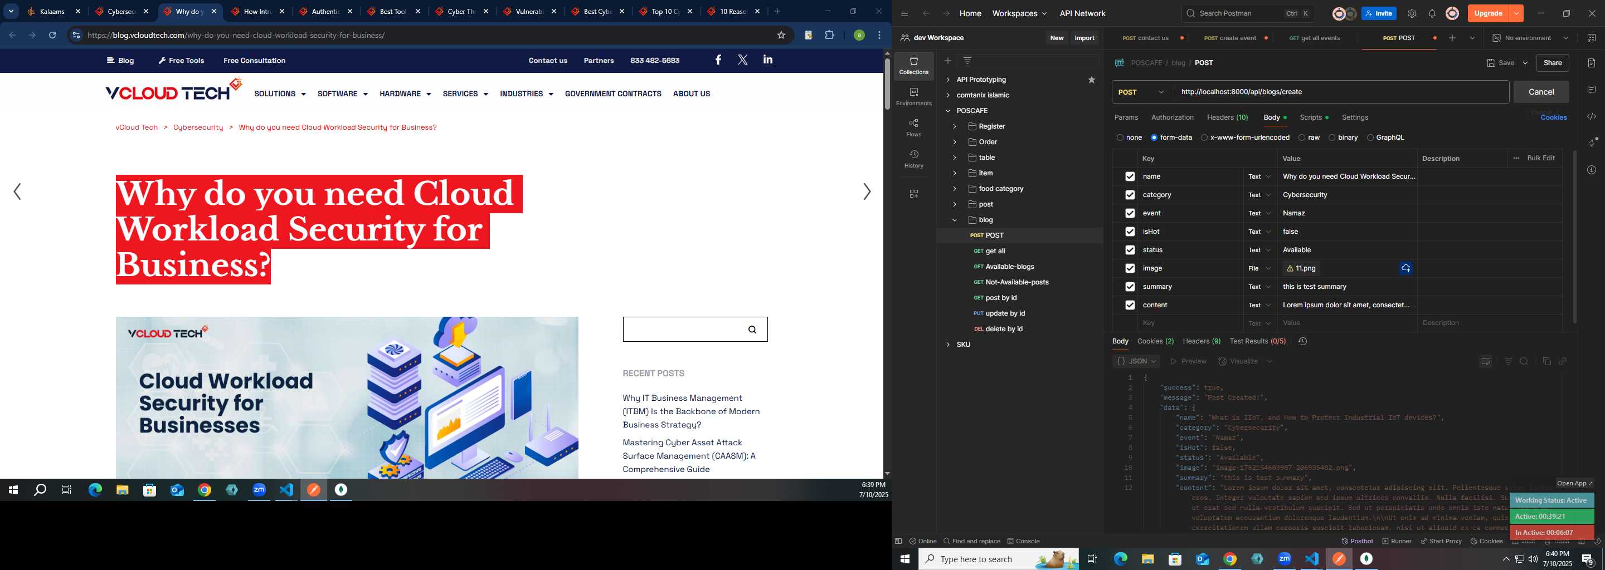Open the comments icon in right sidebar
Screen dimensions: 1605x570
(1591, 90)
